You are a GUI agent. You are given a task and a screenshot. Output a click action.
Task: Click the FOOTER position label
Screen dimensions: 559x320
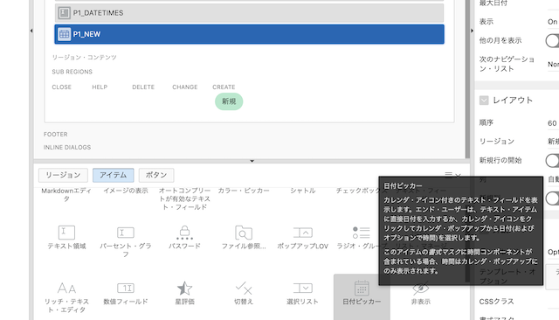point(55,135)
